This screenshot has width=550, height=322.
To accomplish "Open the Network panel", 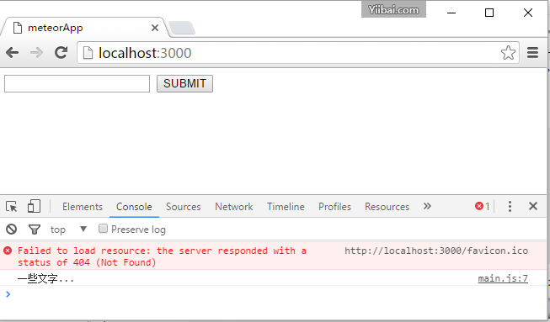I will 233,207.
